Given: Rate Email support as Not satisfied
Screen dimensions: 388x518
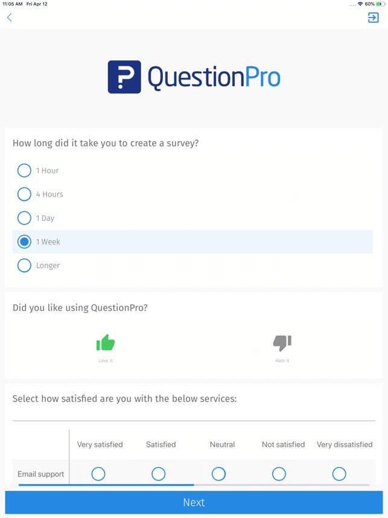Looking at the screenshot, I should 279,474.
